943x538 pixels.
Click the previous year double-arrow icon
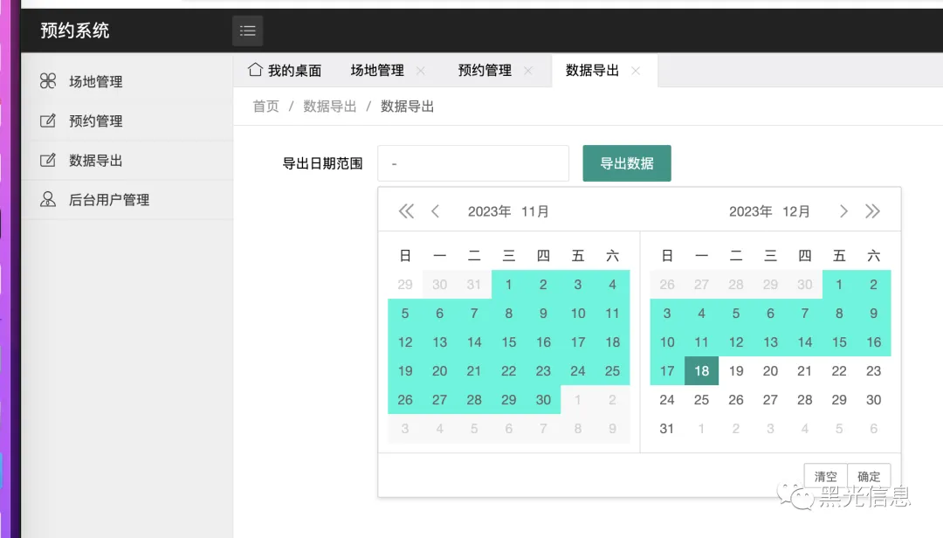point(406,211)
